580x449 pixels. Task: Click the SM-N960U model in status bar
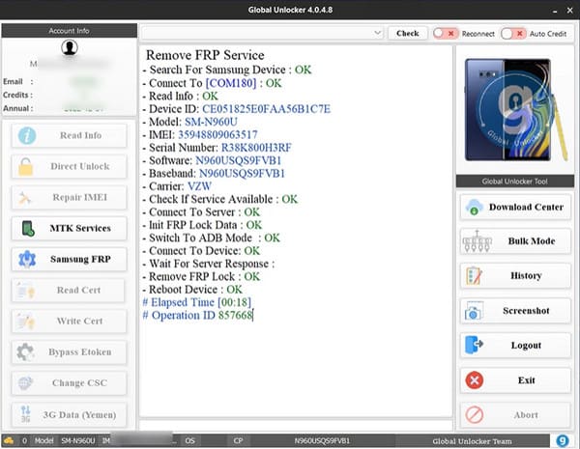tap(78, 440)
